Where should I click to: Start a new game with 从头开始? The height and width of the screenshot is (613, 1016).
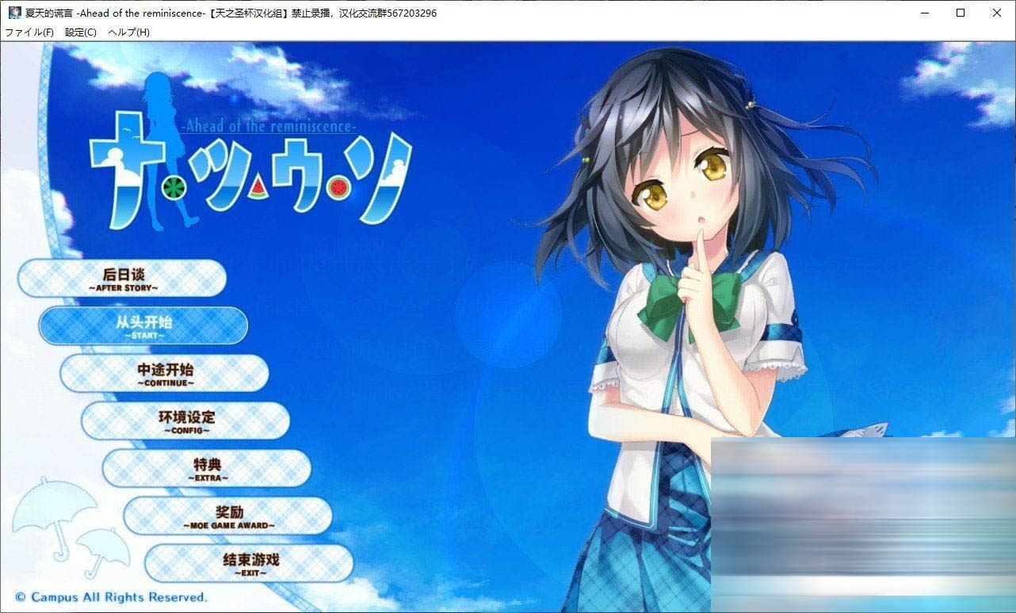tap(143, 326)
